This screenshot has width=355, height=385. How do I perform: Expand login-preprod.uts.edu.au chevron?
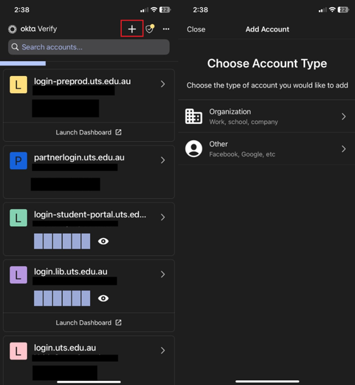click(x=163, y=84)
